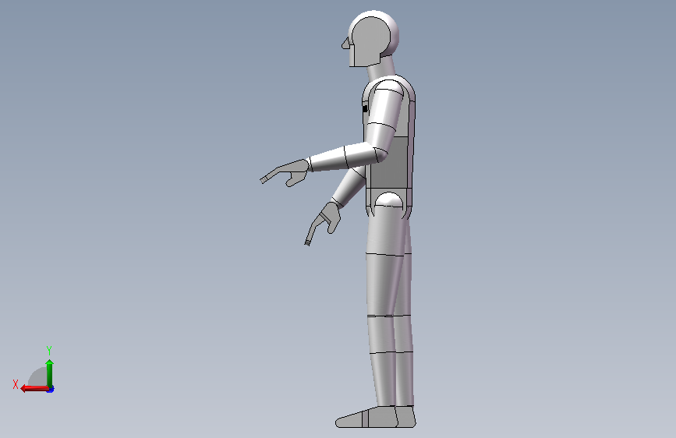Select the hip ball joint

point(389,200)
